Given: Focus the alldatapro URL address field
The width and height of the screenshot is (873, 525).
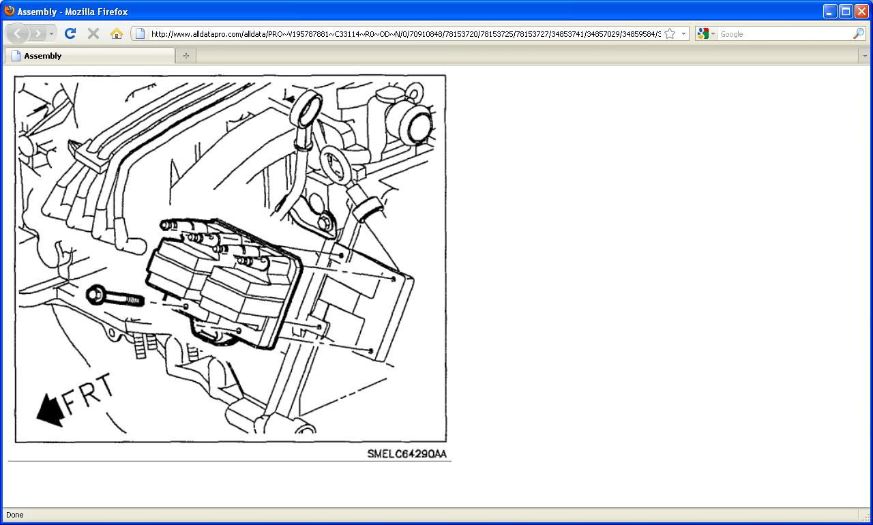Looking at the screenshot, I should click(405, 33).
